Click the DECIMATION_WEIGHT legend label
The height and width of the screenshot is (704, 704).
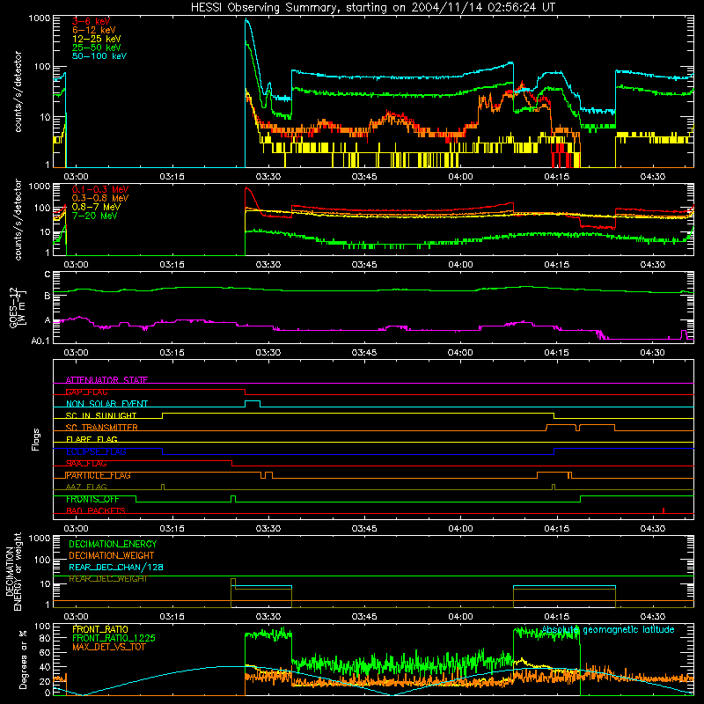point(112,556)
